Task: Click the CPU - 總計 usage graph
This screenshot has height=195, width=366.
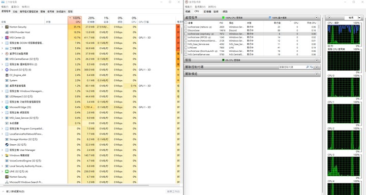Action: point(344,35)
